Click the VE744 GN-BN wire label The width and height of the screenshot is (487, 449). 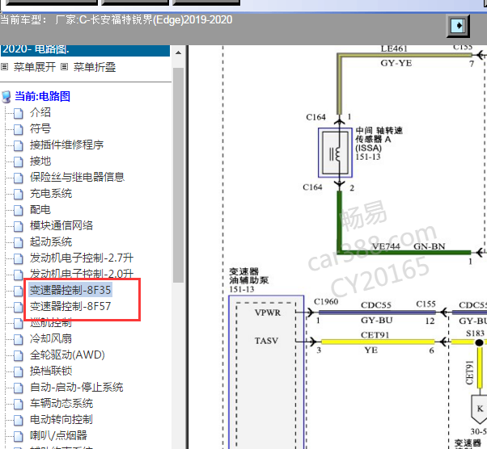coord(409,246)
